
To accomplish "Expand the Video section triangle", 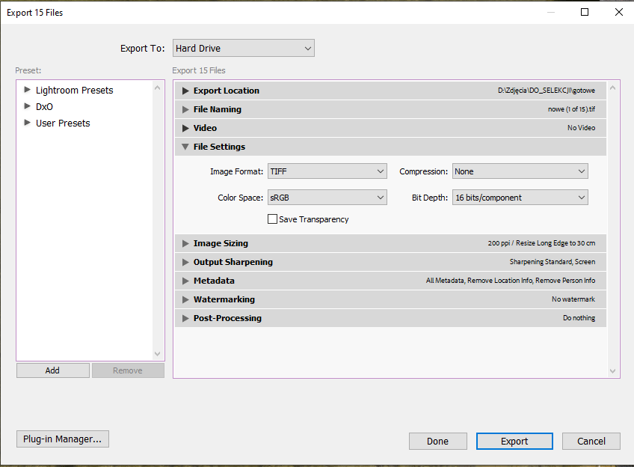I will point(186,128).
